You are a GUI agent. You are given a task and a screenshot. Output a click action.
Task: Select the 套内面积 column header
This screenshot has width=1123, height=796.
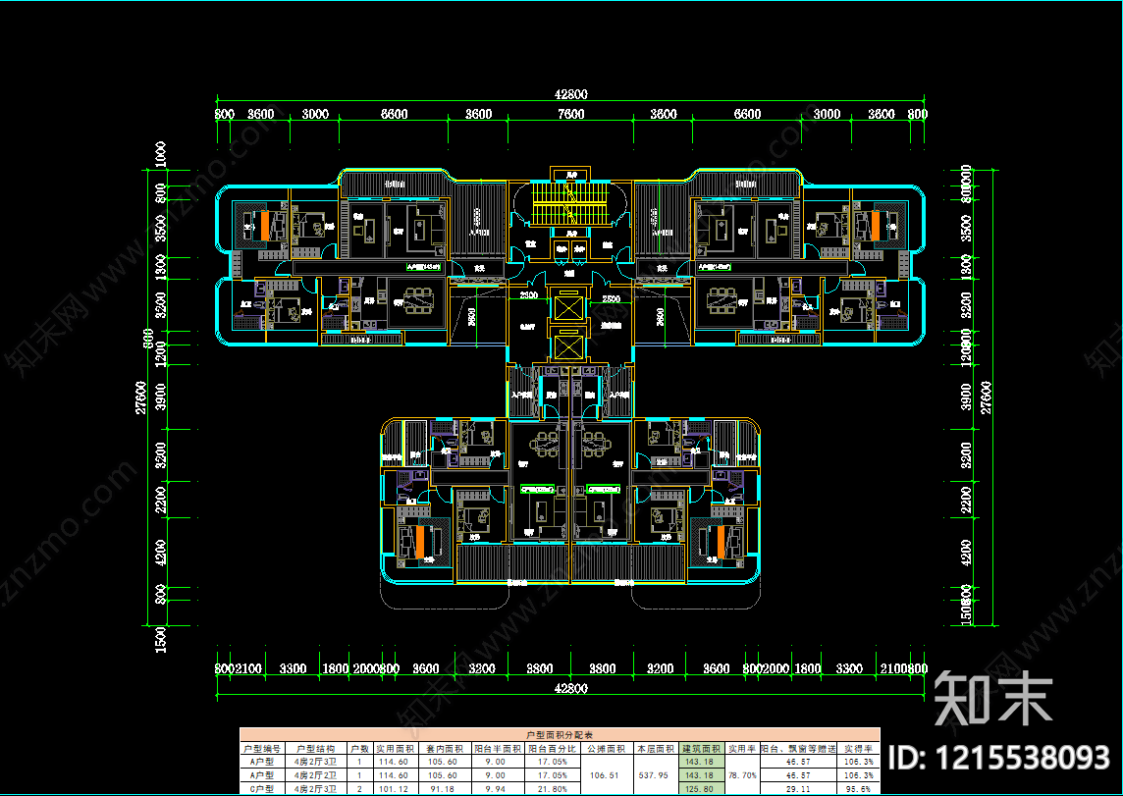point(444,748)
